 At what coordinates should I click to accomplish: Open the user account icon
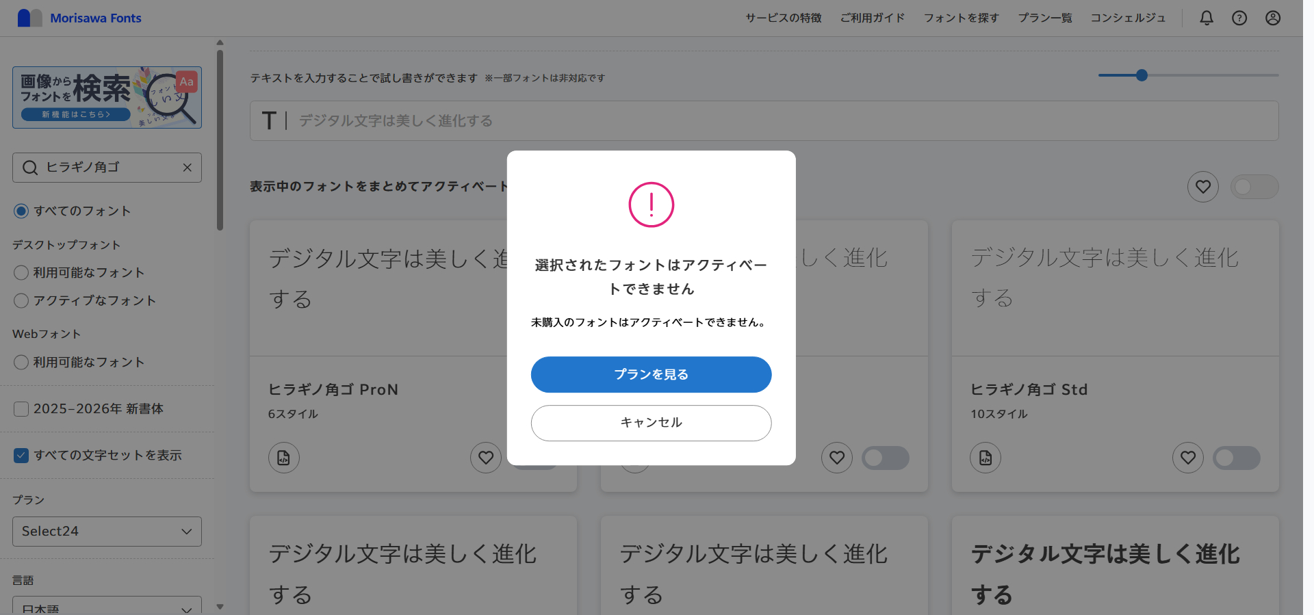coord(1273,18)
